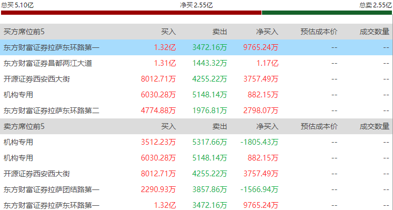
Task: Click the -1566.94万 net buy value
Action: [x=259, y=189]
